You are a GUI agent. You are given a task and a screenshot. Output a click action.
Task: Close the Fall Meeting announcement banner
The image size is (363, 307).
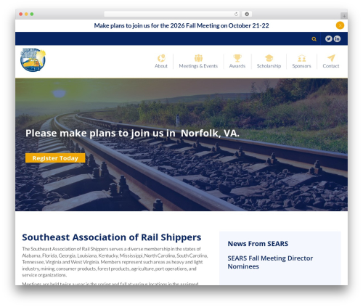(340, 25)
